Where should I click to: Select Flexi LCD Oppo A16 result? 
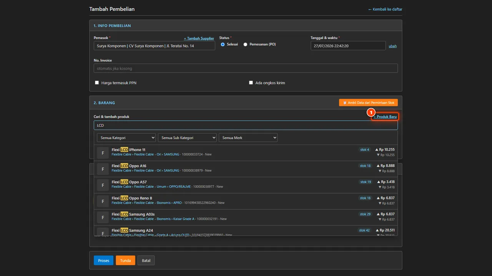coord(246,169)
